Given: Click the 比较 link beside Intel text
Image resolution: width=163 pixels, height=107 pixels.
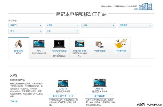Looking at the screenshot, I should tap(136, 9).
